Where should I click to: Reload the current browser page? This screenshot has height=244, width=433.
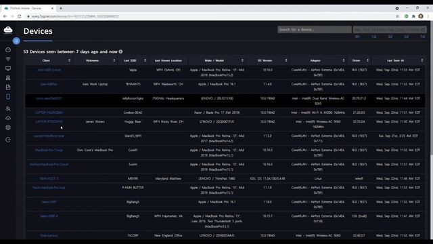click(x=20, y=16)
